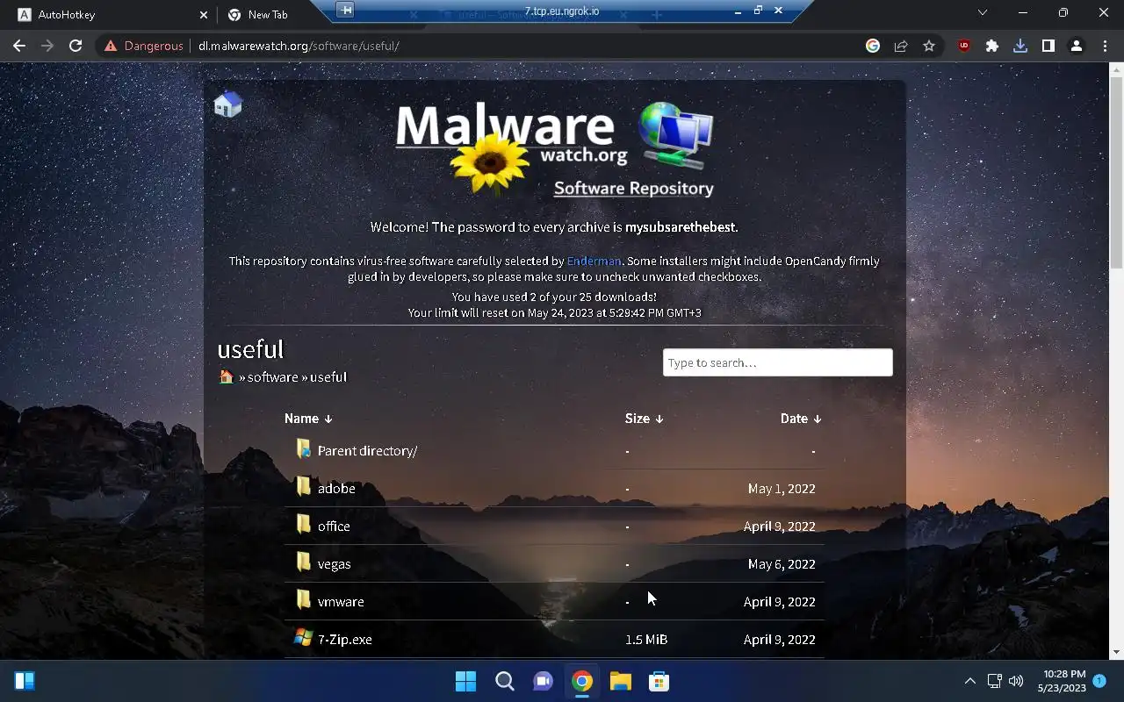Viewport: 1124px width, 702px height.
Task: Click the small house breadcrumb icon
Action: point(226,376)
